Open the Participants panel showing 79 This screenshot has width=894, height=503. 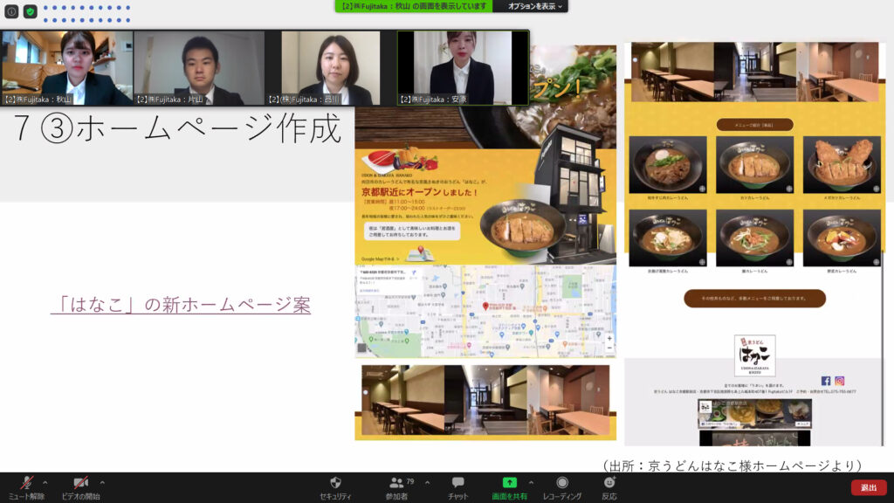click(x=397, y=487)
